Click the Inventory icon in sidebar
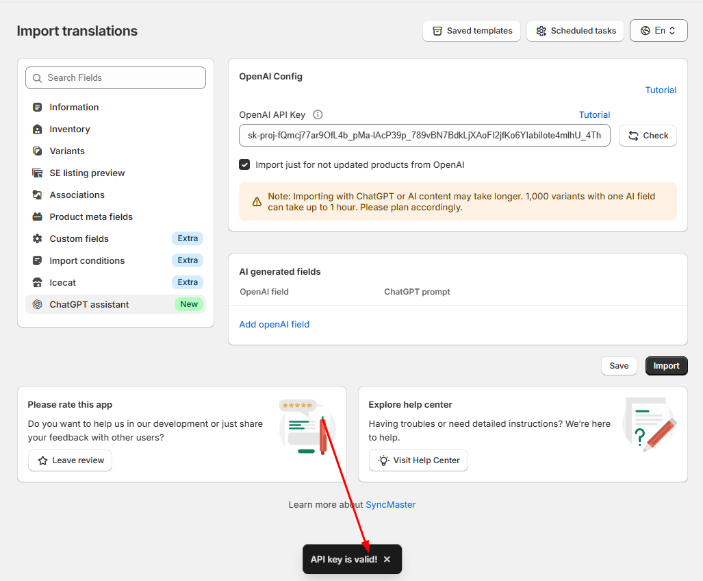The width and height of the screenshot is (703, 581). [x=37, y=129]
